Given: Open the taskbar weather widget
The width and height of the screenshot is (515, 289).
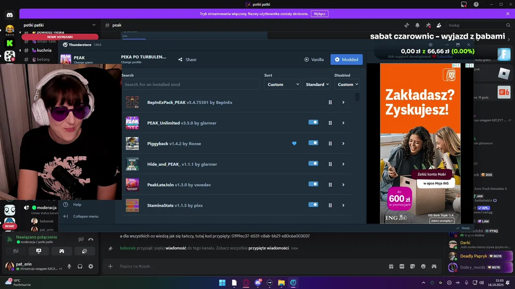Looking at the screenshot, I should [x=18, y=283].
